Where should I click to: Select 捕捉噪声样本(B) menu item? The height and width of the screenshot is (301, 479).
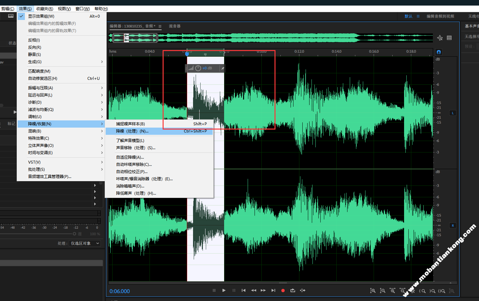[159, 124]
